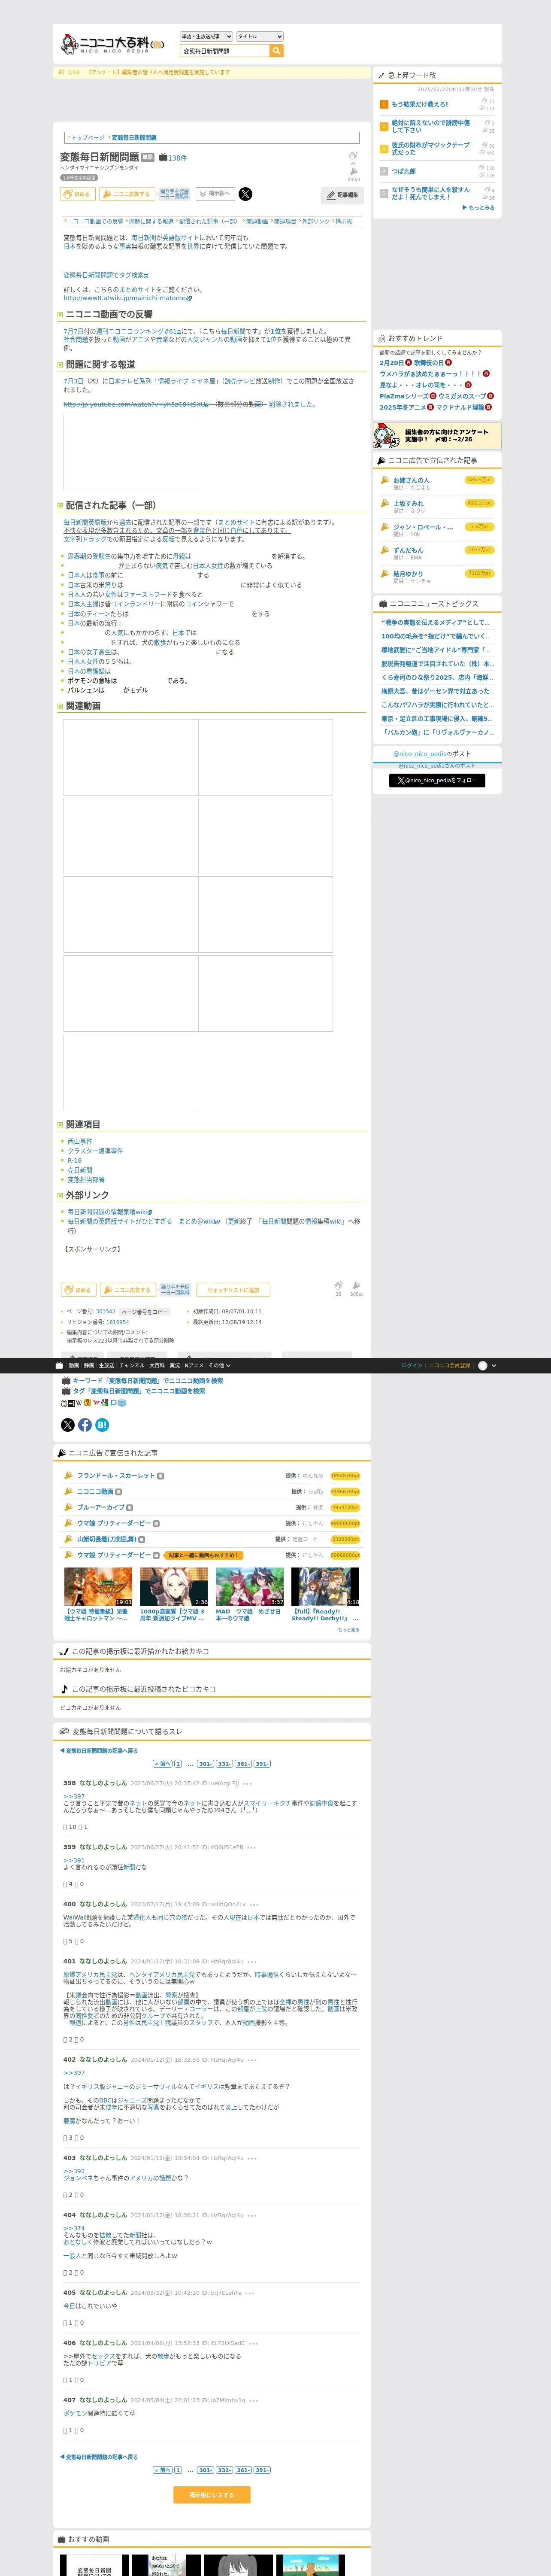This screenshot has height=2576, width=551.
Task: Click the upper 301- comment page button
Action: tap(205, 1764)
